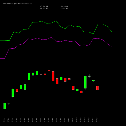Click the '06 Apr' date axis label
This screenshot has height=126, width=126.
pyautogui.click(x=4, y=120)
